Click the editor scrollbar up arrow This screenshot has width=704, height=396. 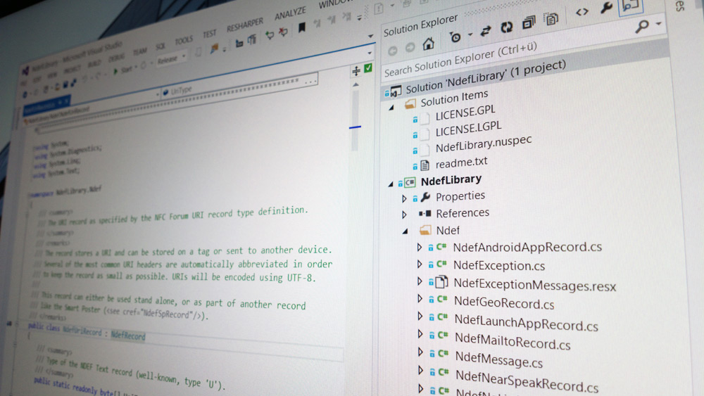356,84
